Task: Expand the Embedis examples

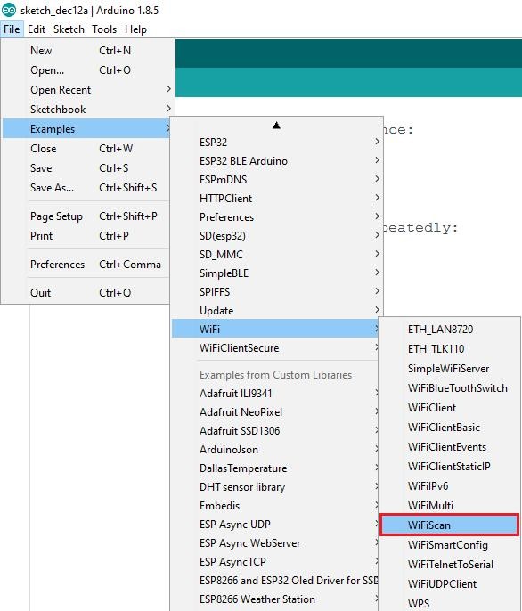Action: (x=275, y=505)
